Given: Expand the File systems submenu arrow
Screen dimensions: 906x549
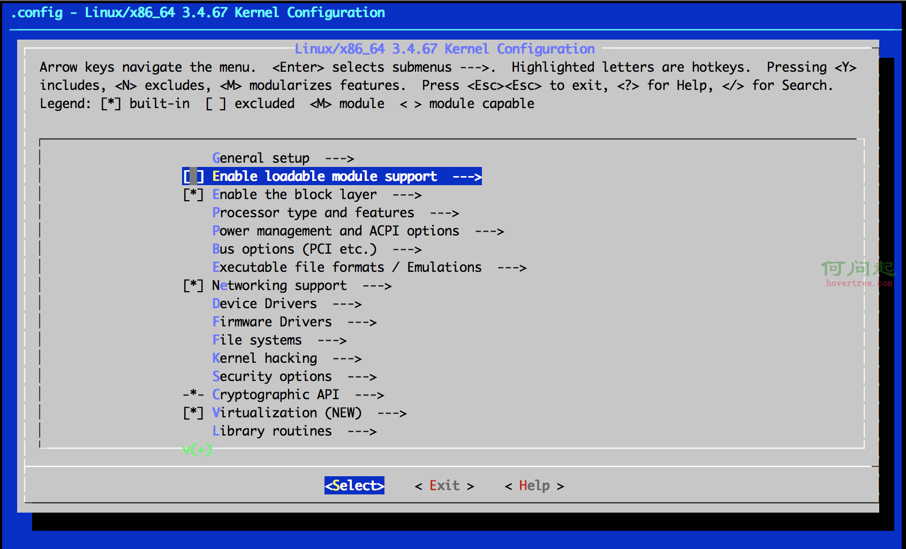Looking at the screenshot, I should coord(332,340).
